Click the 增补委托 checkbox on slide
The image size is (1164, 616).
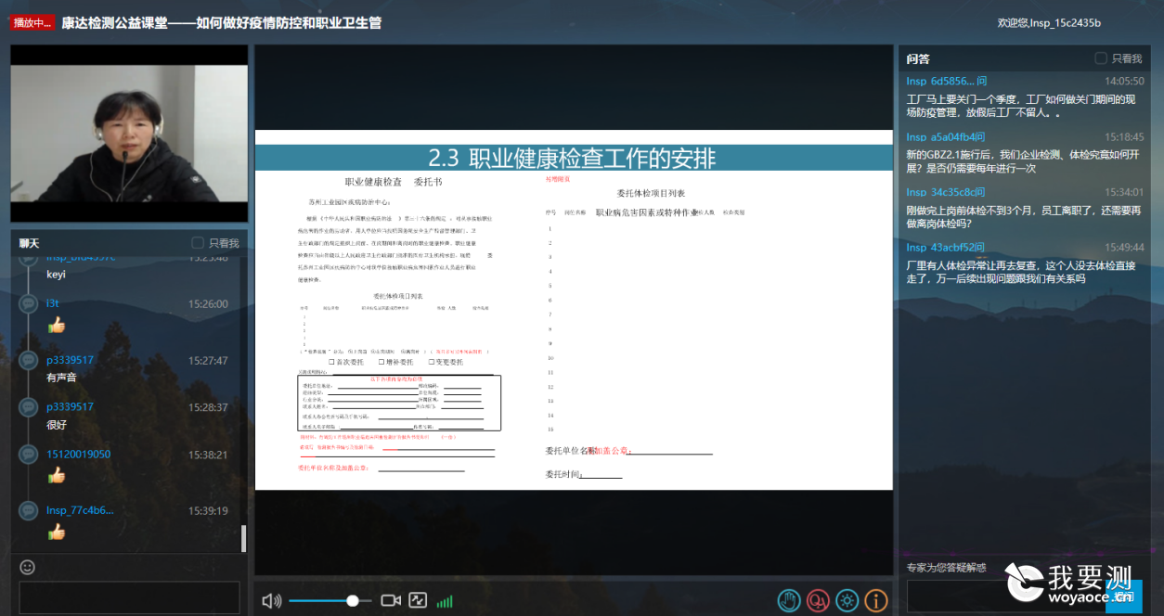click(382, 361)
